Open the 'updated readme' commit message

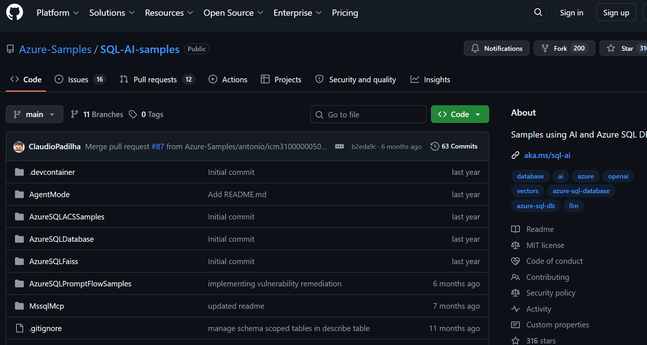236,306
